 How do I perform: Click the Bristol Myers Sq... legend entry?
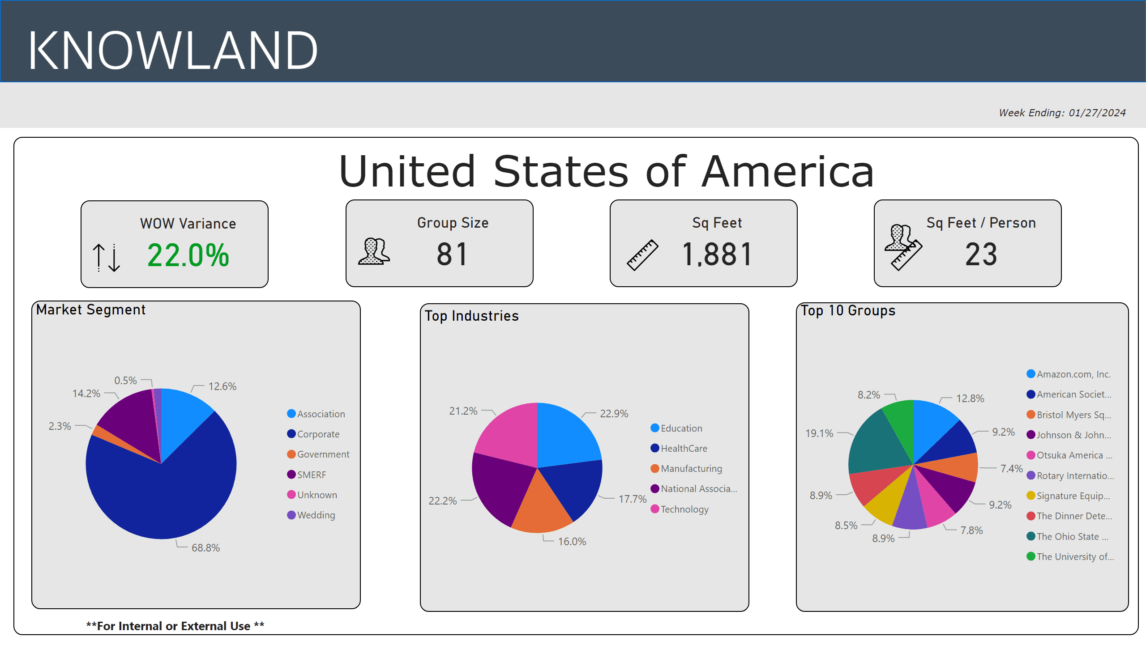click(x=1073, y=415)
